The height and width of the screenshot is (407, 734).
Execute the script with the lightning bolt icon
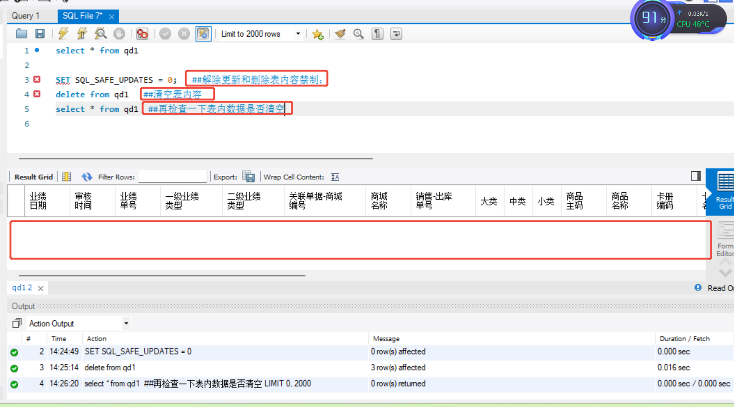coord(63,34)
